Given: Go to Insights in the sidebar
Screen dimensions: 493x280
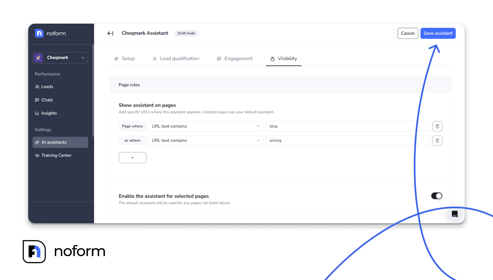Looking at the screenshot, I should (49, 113).
